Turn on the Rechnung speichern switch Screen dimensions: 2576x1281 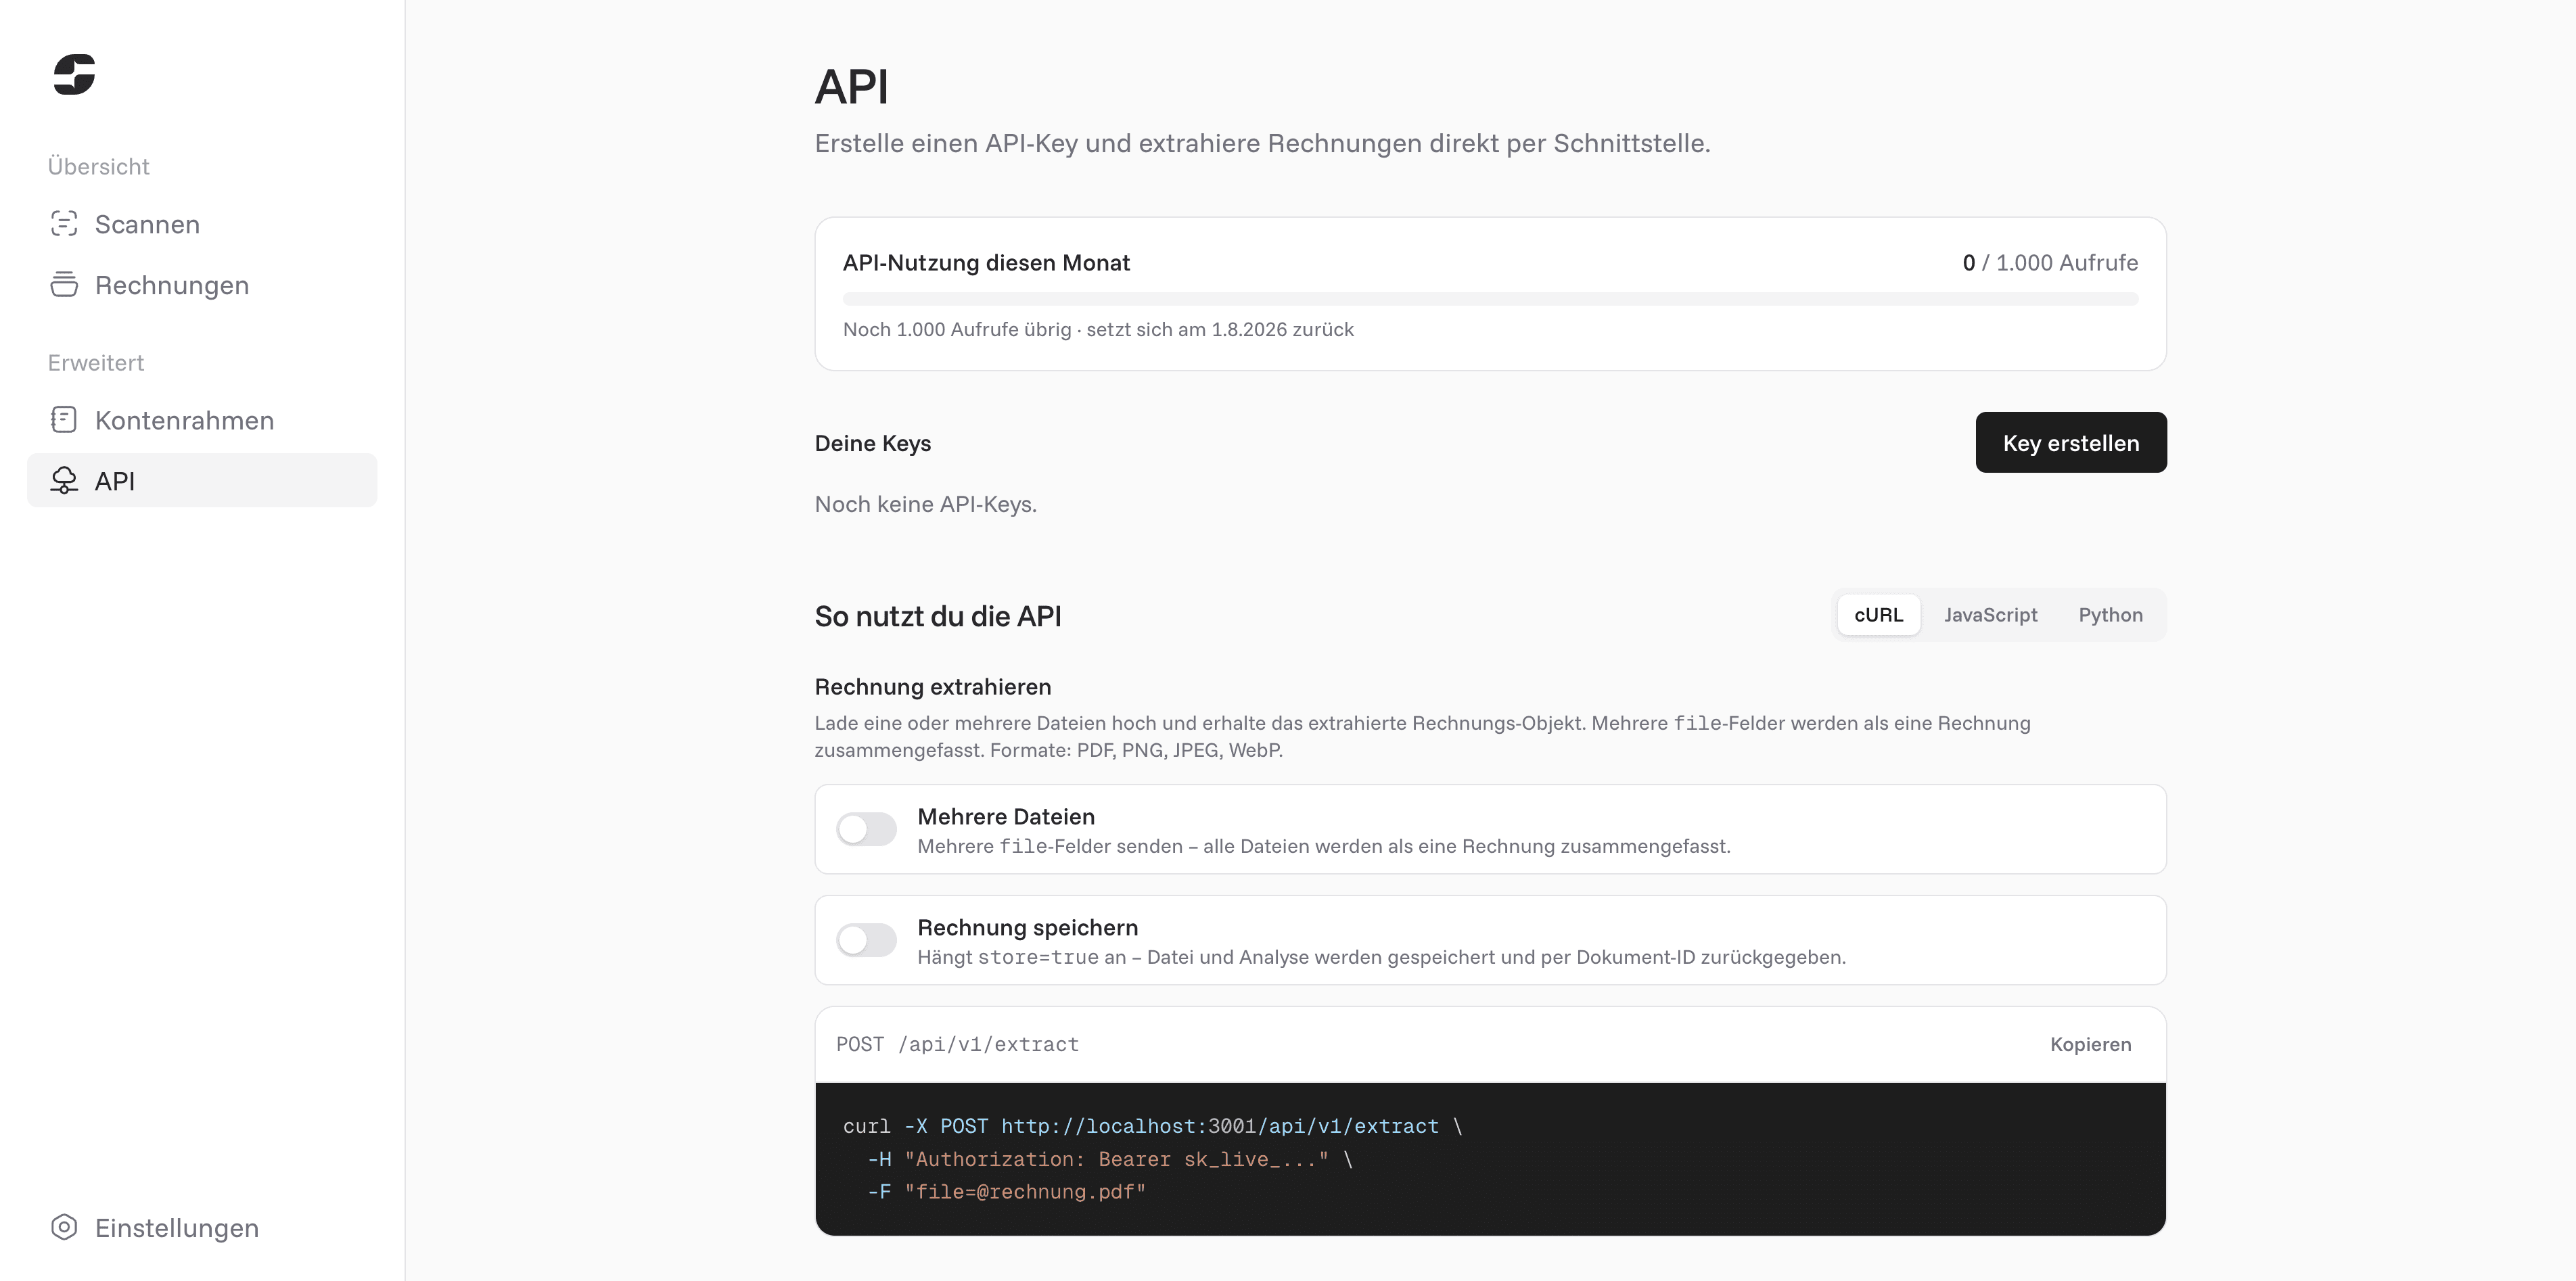click(866, 940)
